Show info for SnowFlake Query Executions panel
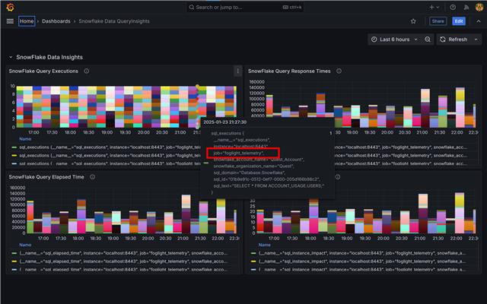 coord(86,71)
